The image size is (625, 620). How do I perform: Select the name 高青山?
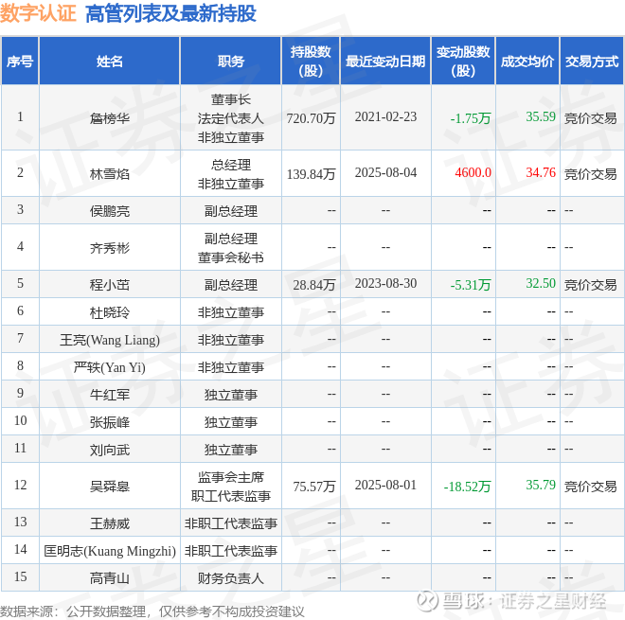tap(110, 578)
